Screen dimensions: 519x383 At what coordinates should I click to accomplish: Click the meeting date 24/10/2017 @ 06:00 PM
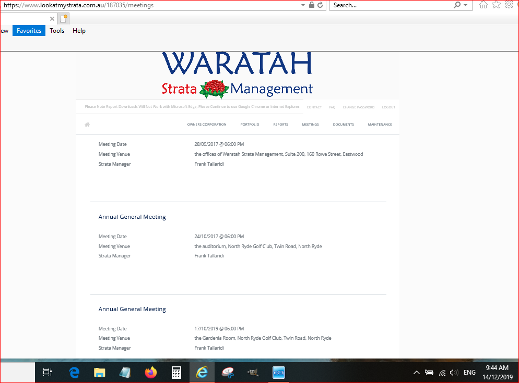pyautogui.click(x=219, y=237)
